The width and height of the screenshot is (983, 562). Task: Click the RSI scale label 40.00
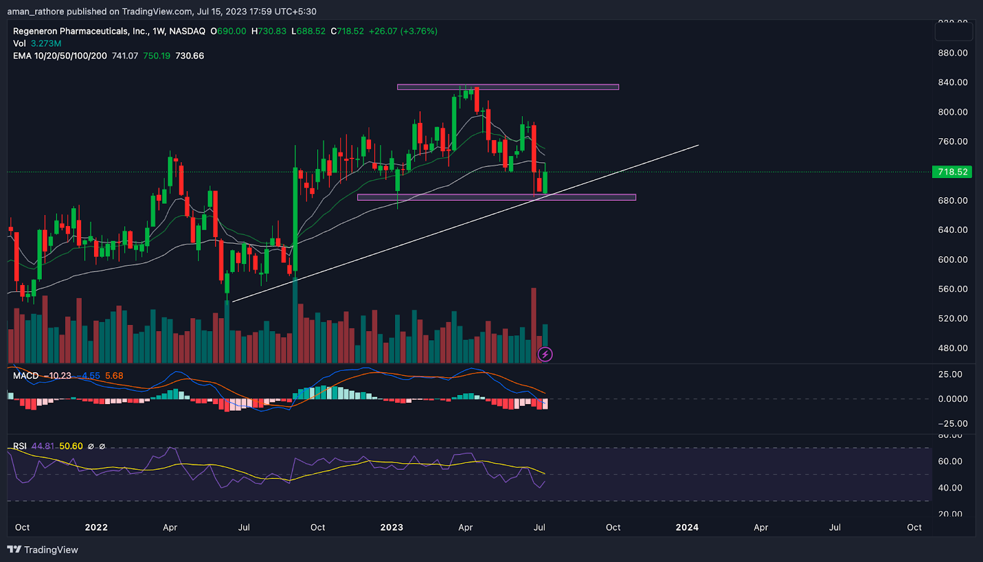tap(950, 488)
